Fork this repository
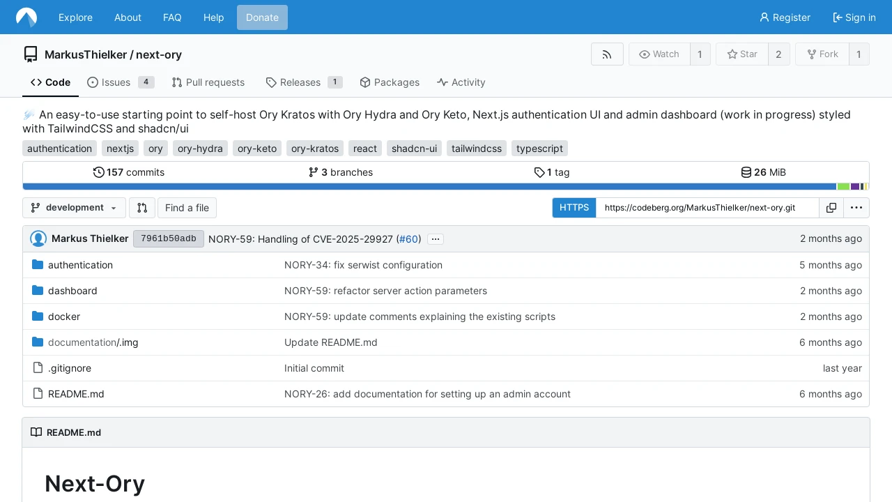This screenshot has height=502, width=892. [822, 54]
